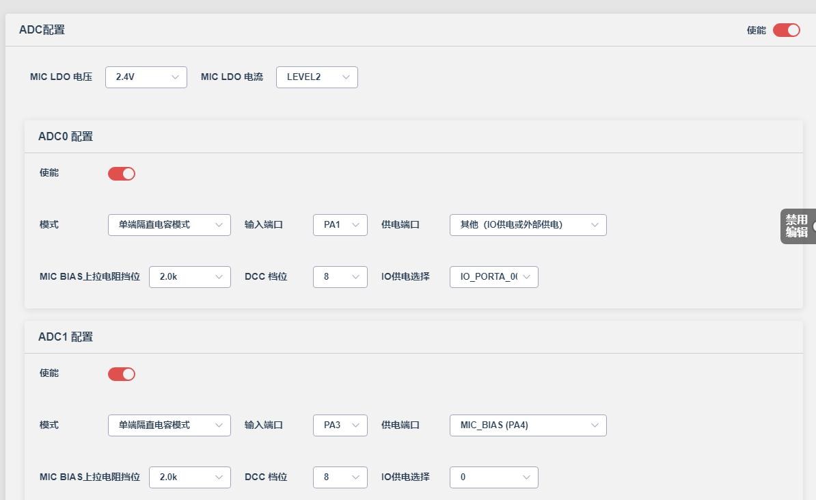This screenshot has width=816, height=500.
Task: Click the ADC0 配置 section heading
Action: point(66,137)
